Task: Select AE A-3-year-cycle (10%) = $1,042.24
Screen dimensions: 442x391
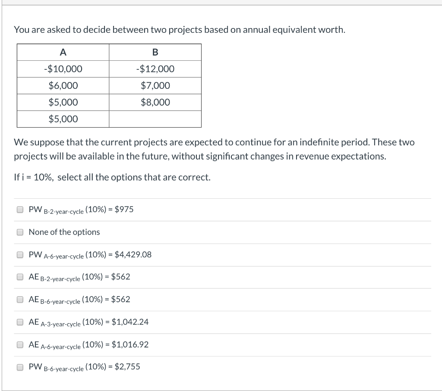Action: point(19,322)
